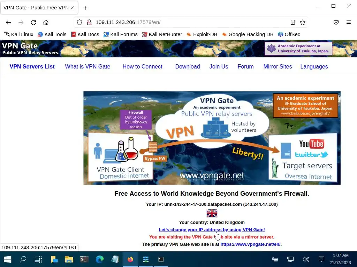Image resolution: width=357 pixels, height=267 pixels.
Task: Click the URL address field
Action: 191,22
